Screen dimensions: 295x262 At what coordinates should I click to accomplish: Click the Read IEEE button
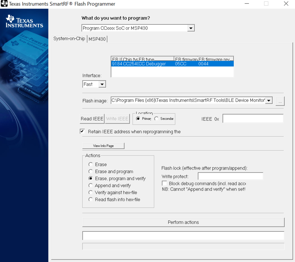tap(92, 119)
